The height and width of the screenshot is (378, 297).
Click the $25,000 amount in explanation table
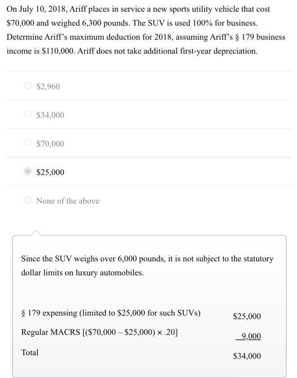pyautogui.click(x=247, y=317)
